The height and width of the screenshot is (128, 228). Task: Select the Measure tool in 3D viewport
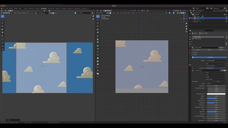[98, 39]
